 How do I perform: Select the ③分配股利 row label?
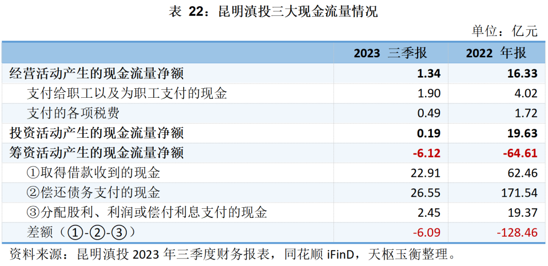click(x=146, y=213)
